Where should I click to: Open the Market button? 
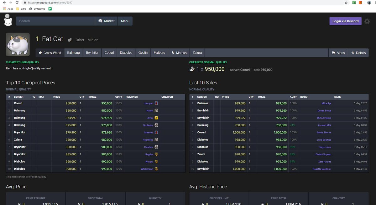(x=106, y=21)
